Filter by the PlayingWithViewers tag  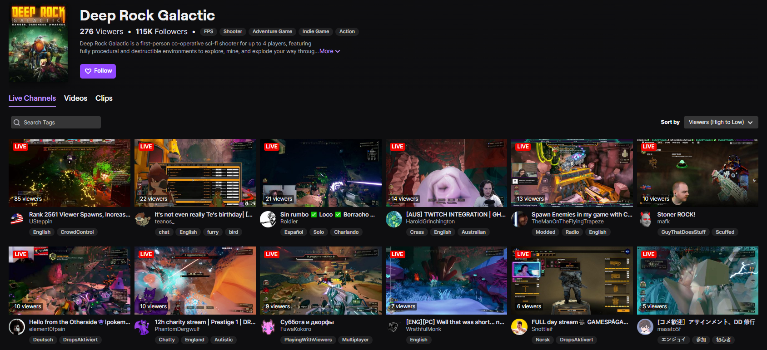(308, 340)
